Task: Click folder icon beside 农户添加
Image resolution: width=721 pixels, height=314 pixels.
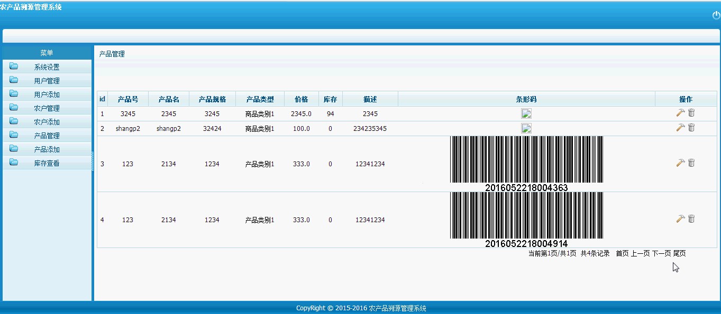Action: [14, 121]
